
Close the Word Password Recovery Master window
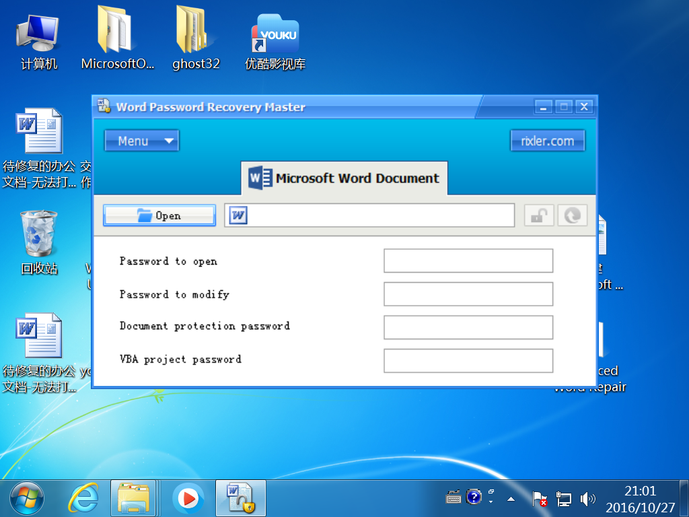[584, 107]
